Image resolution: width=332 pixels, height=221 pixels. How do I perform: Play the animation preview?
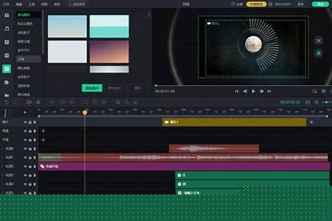coord(253,91)
